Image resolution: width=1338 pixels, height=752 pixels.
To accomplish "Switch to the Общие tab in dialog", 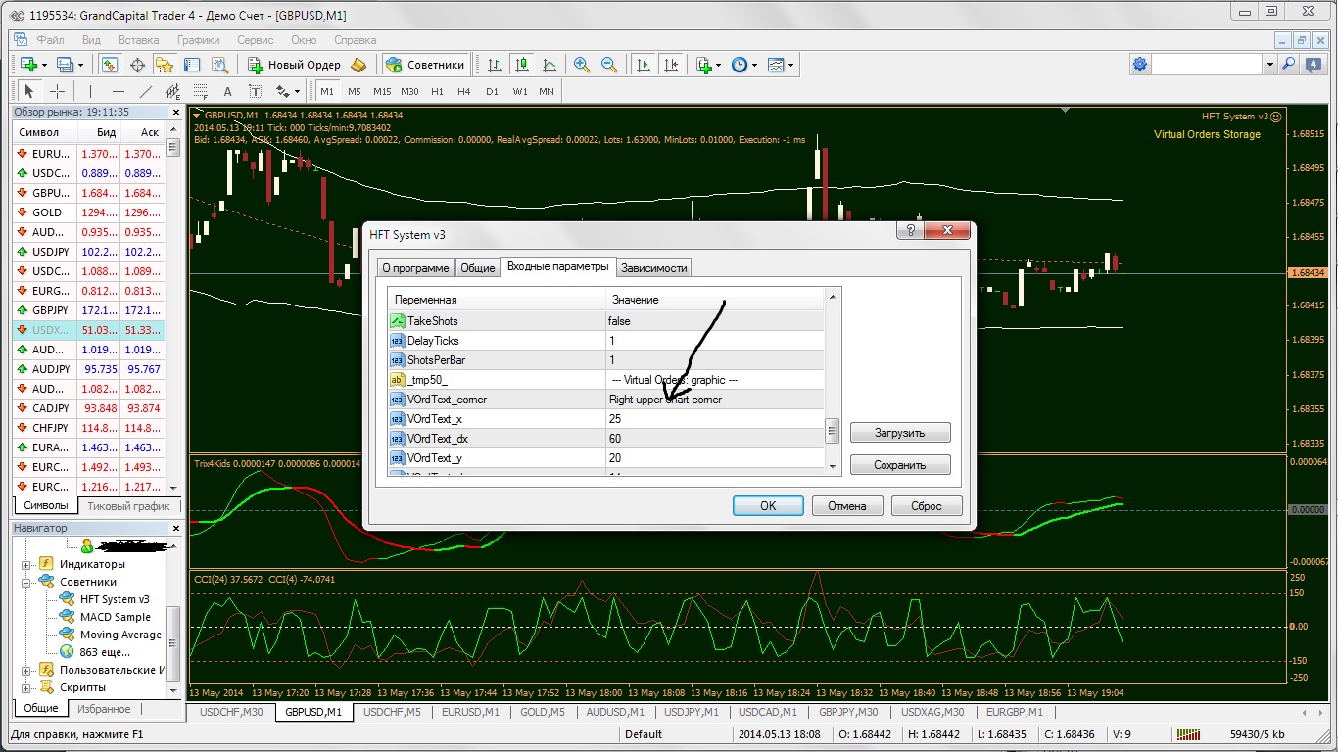I will [478, 268].
